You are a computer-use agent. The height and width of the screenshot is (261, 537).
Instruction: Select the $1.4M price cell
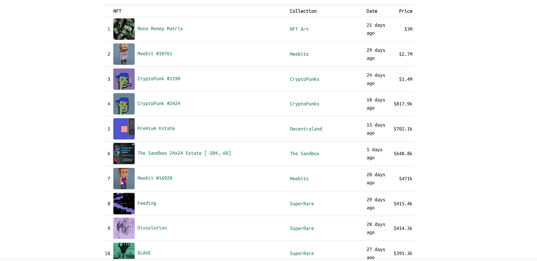(x=406, y=79)
